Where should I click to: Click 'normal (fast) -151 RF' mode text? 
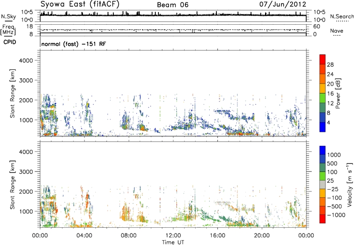(x=73, y=44)
